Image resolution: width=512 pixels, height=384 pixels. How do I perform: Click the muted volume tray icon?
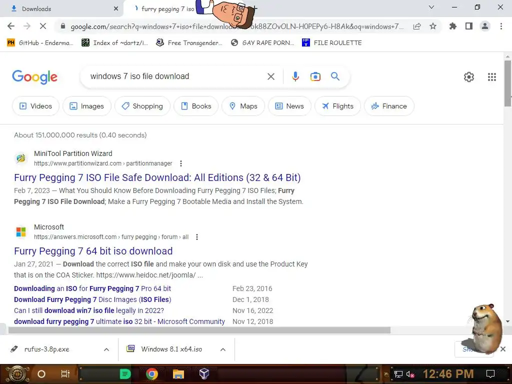[410, 374]
